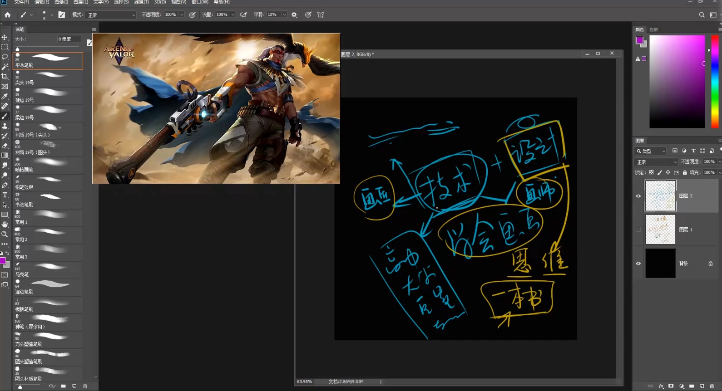The height and width of the screenshot is (391, 722).
Task: Select the Type tool in toolbox
Action: (x=5, y=195)
